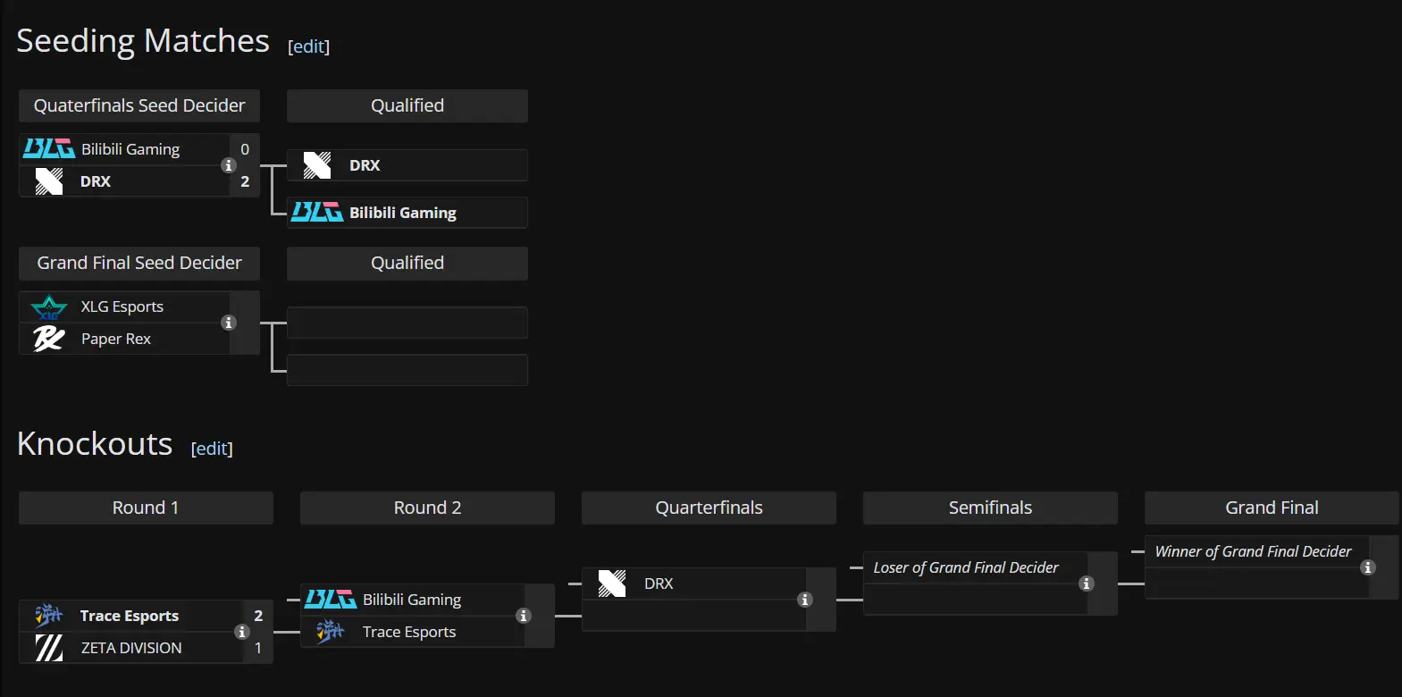The image size is (1402, 697).
Task: Select Bilibili Gaming in Qualified slot
Action: click(403, 213)
